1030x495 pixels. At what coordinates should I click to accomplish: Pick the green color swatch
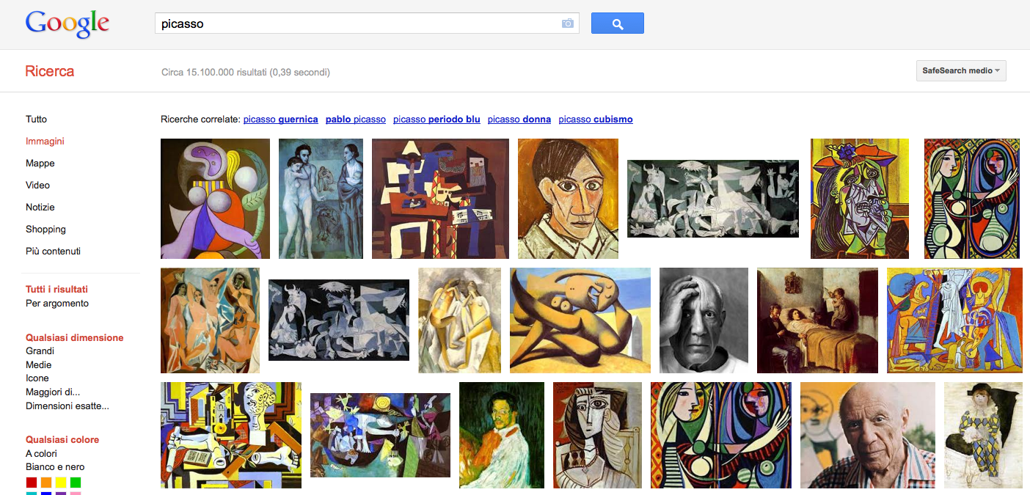coord(76,483)
